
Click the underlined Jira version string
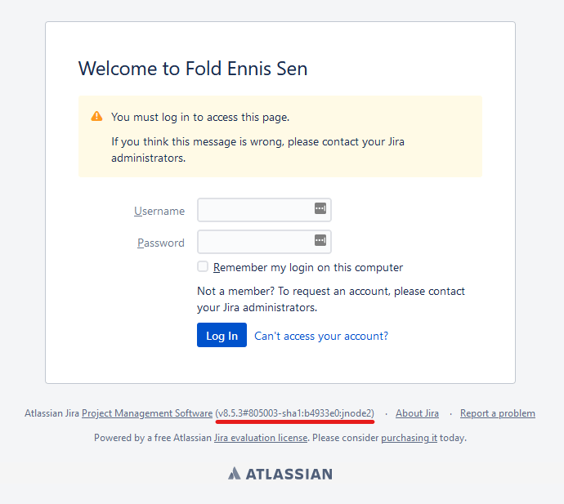pos(295,413)
